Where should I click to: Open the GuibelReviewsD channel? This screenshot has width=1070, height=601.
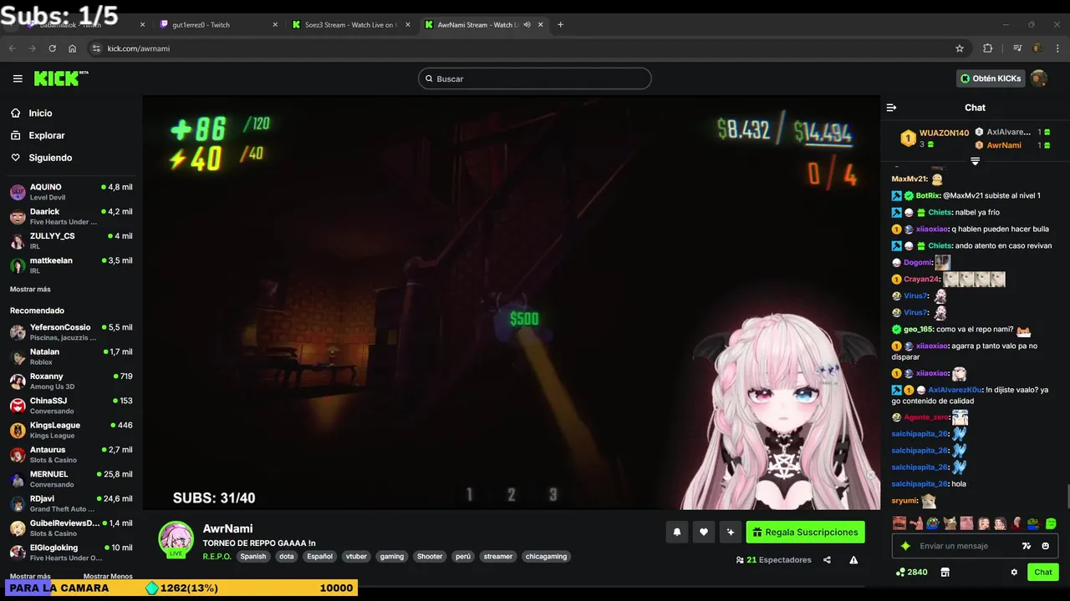tap(71, 528)
